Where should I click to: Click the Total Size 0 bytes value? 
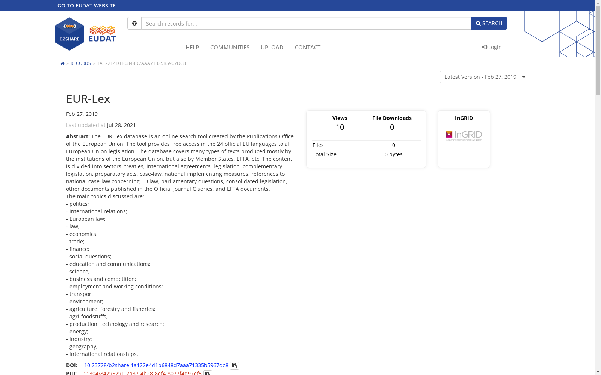(394, 154)
